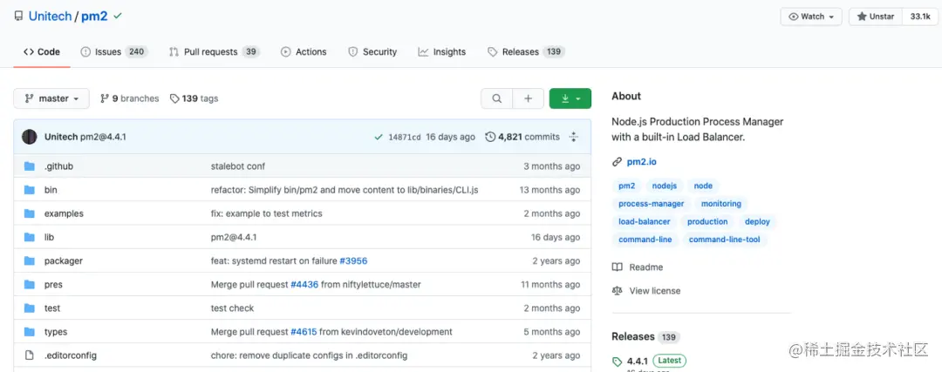Open the Watch dropdown
942x372 pixels.
[811, 17]
